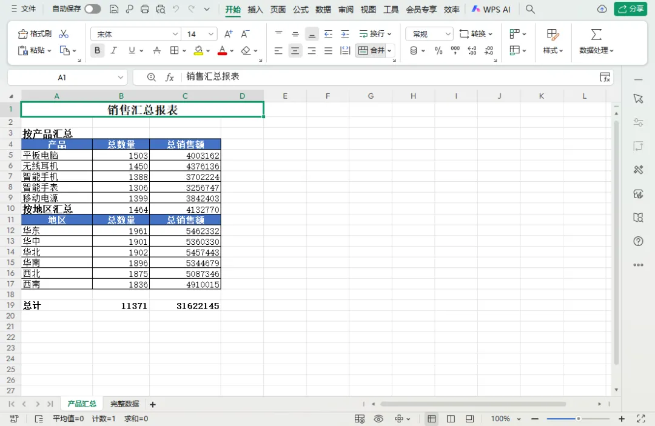Image resolution: width=655 pixels, height=426 pixels.
Task: Apply italic formatting to the cell
Action: pos(113,51)
